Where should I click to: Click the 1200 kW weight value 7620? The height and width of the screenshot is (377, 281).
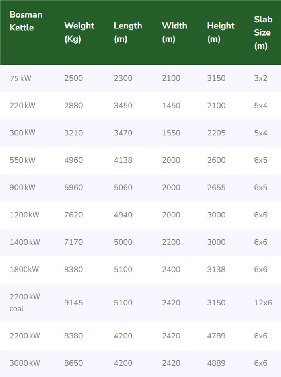[73, 215]
